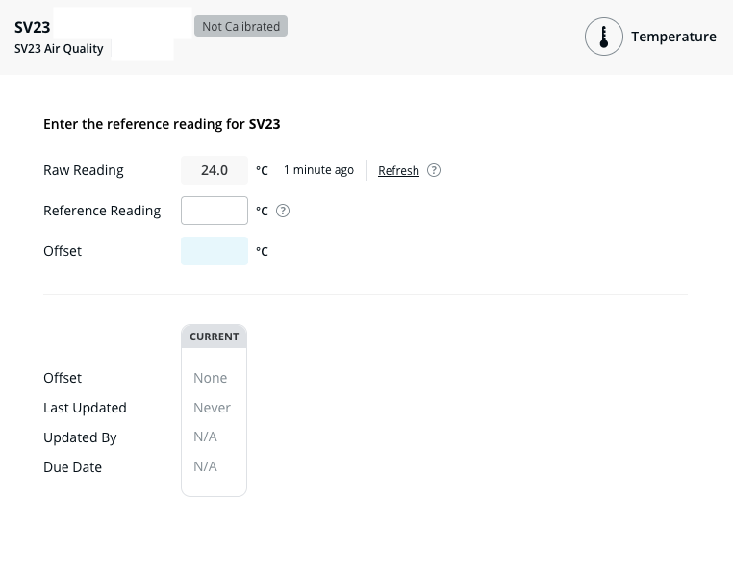This screenshot has height=575, width=733.
Task: Click the 'None' offset value under CURRENT
Action: coord(210,378)
